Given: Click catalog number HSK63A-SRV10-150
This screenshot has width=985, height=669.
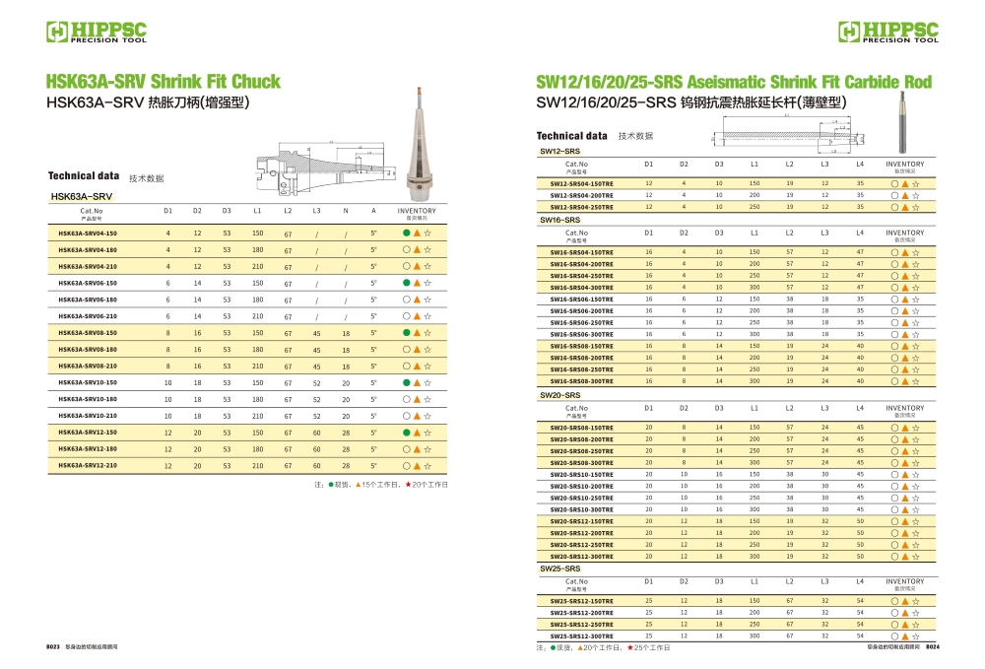Looking at the screenshot, I should pyautogui.click(x=88, y=382).
